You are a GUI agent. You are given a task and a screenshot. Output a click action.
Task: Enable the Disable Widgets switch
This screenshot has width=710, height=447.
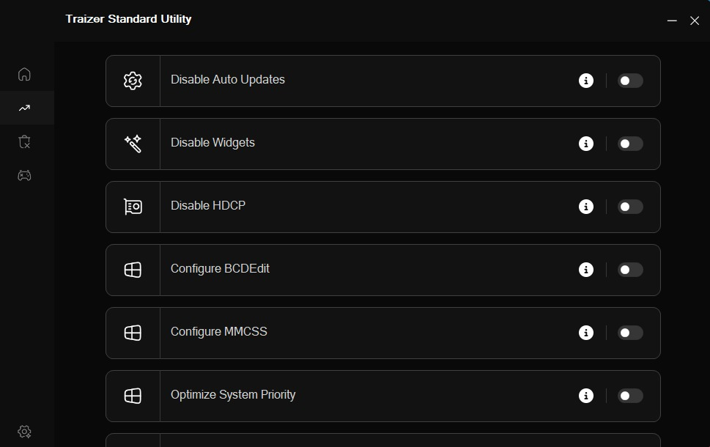pos(630,144)
